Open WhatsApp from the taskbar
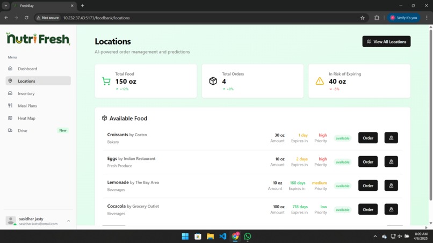The width and height of the screenshot is (433, 243). click(248, 237)
